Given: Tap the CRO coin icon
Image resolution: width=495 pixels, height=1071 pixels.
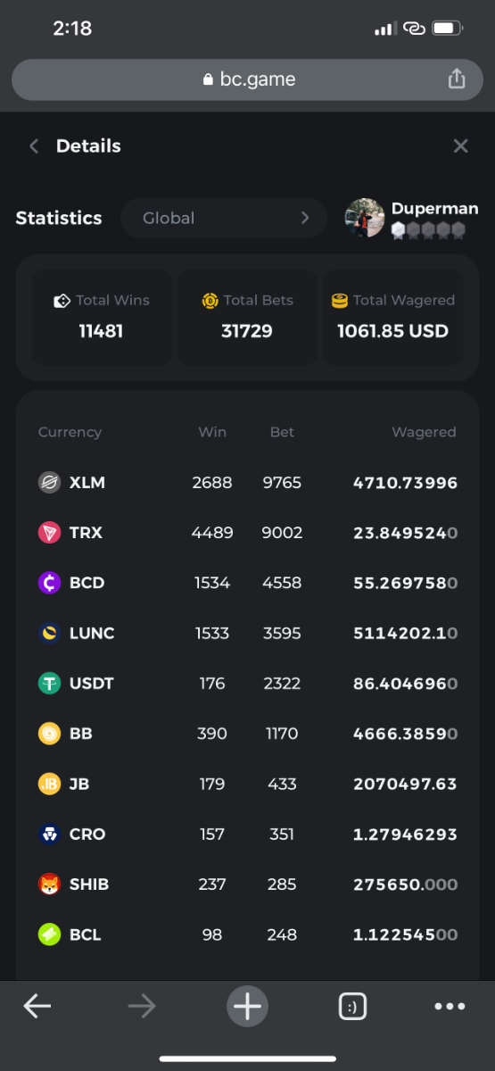Looking at the screenshot, I should (49, 834).
